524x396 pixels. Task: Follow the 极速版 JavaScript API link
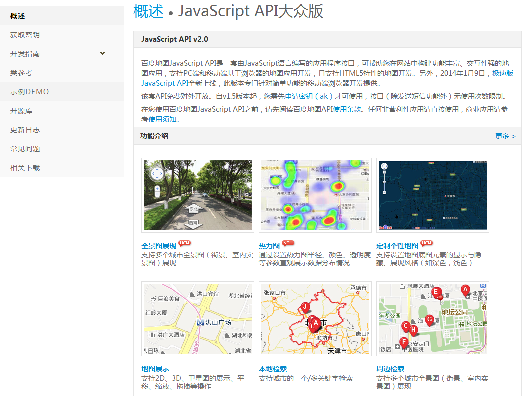[x=502, y=73]
